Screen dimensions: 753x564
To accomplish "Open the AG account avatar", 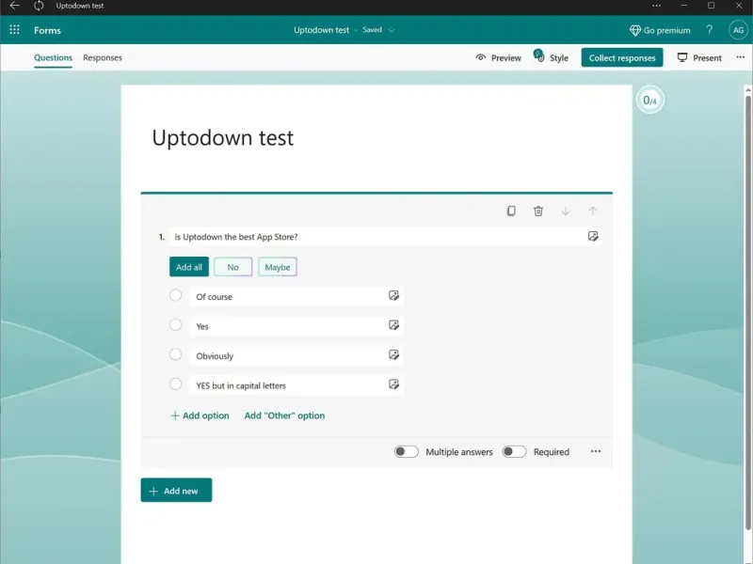I will pyautogui.click(x=738, y=30).
